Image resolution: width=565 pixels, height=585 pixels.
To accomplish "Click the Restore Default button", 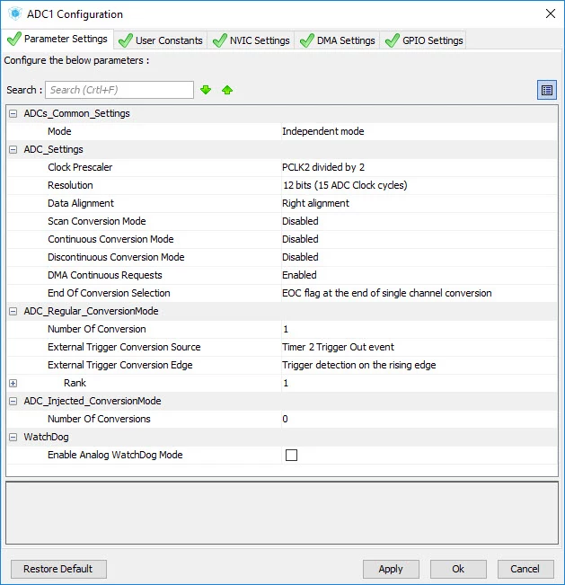I will pos(58,569).
